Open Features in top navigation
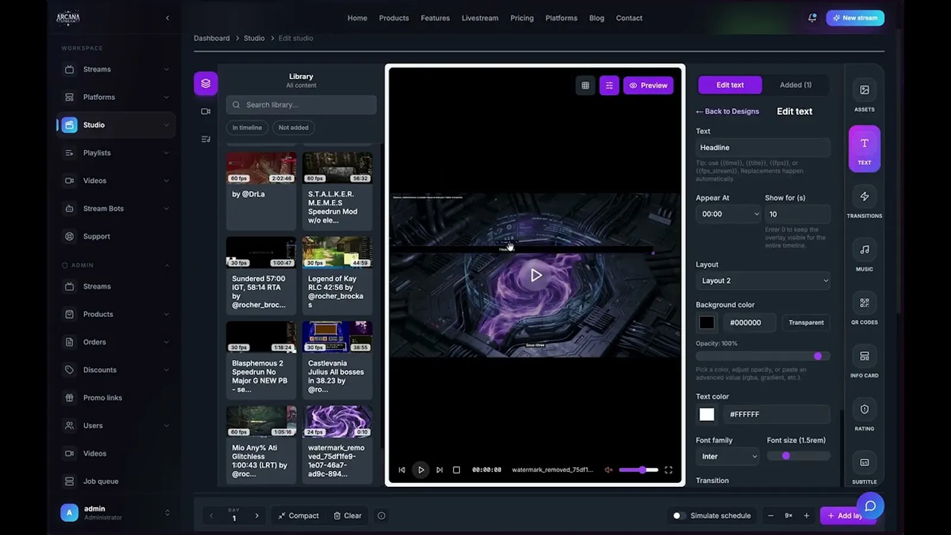Image resolution: width=951 pixels, height=535 pixels. click(x=435, y=18)
